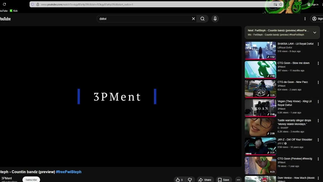Click Next: FwiSteph - Countin bandz header
The height and width of the screenshot is (182, 323).
278,30
